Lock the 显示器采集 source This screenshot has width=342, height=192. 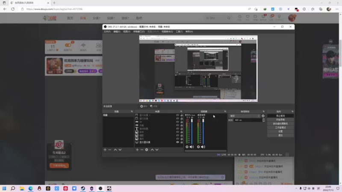click(x=181, y=142)
